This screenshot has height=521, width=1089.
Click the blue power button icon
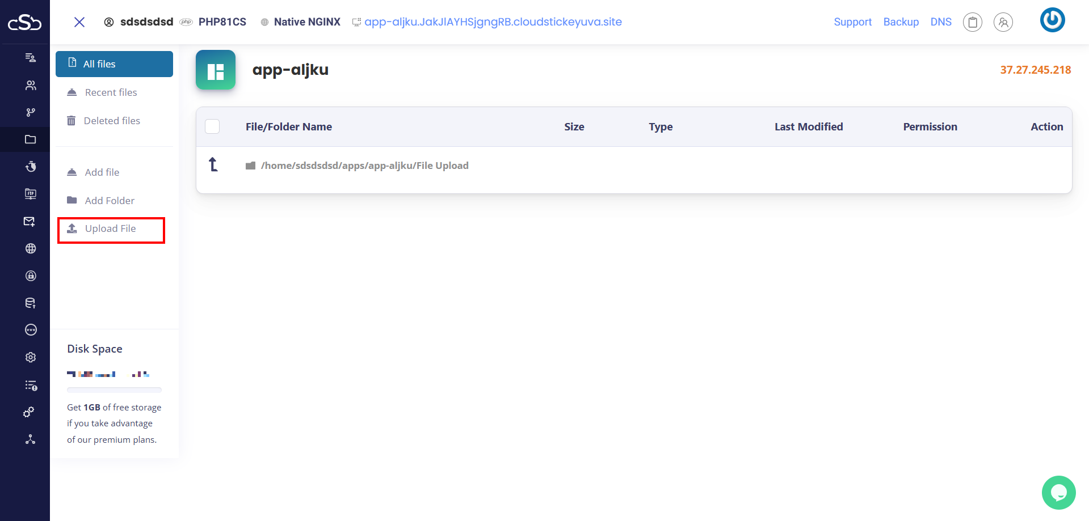[x=1052, y=20]
